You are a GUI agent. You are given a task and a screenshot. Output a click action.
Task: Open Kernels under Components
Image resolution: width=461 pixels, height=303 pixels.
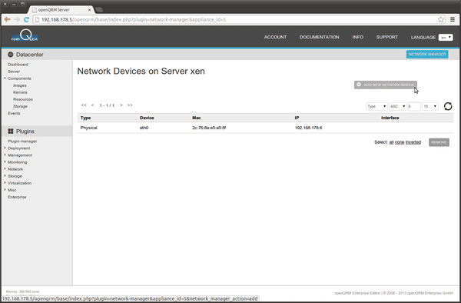[x=20, y=92]
